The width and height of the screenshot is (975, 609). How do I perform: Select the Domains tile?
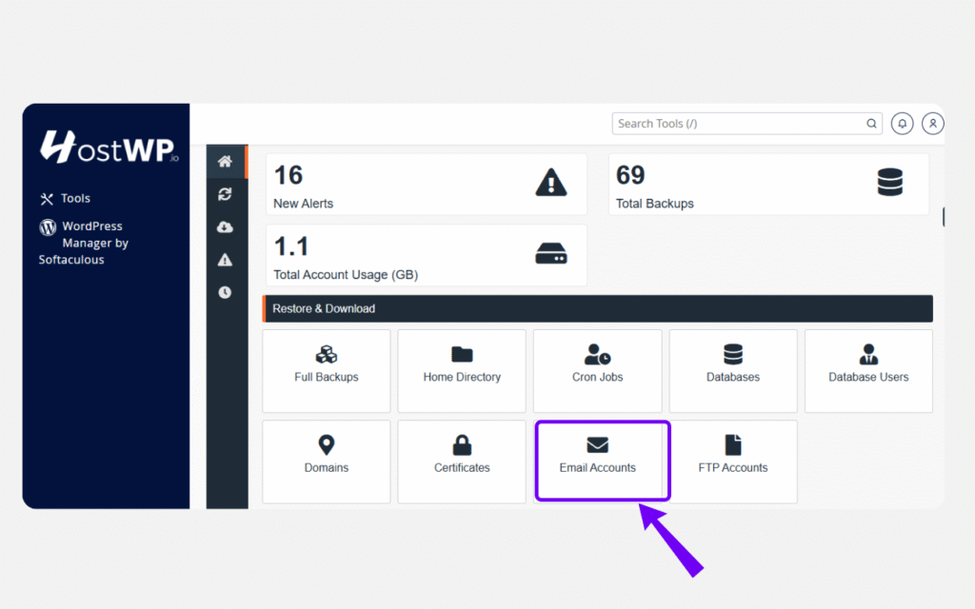(x=327, y=462)
